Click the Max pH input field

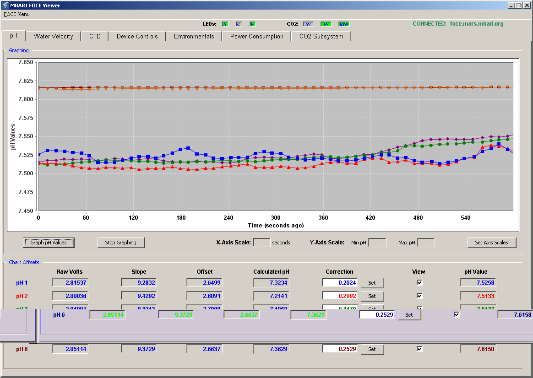coord(426,243)
